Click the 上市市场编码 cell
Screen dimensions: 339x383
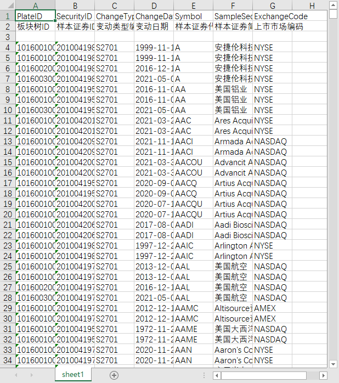tap(273, 26)
